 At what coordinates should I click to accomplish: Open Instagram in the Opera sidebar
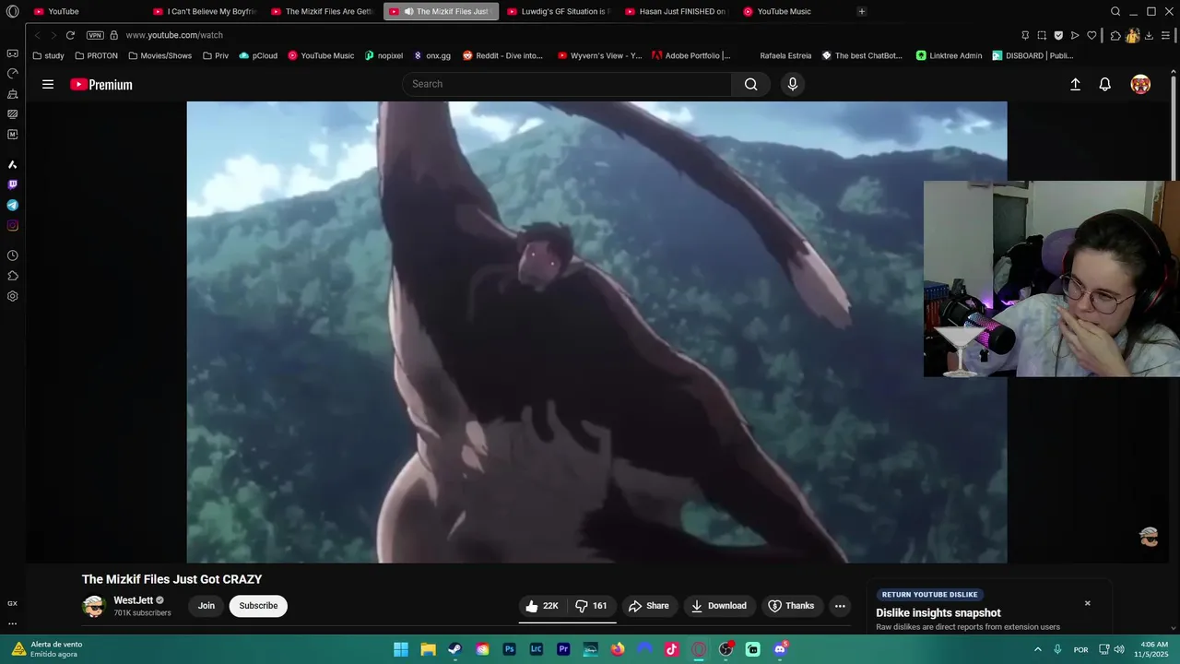pos(12,225)
